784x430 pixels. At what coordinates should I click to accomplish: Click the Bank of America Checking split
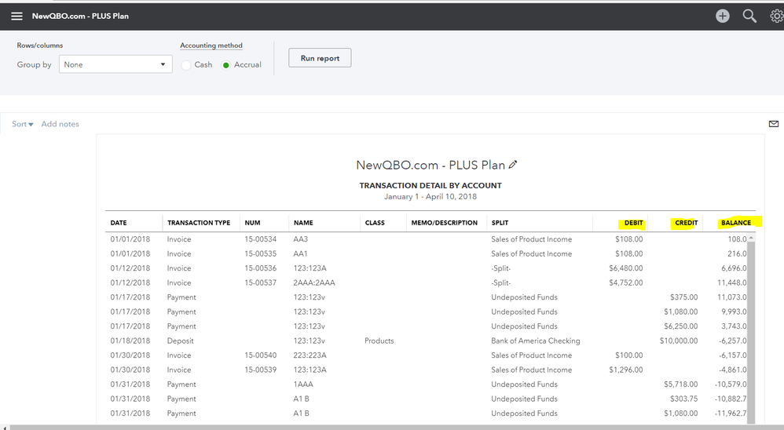pyautogui.click(x=536, y=341)
